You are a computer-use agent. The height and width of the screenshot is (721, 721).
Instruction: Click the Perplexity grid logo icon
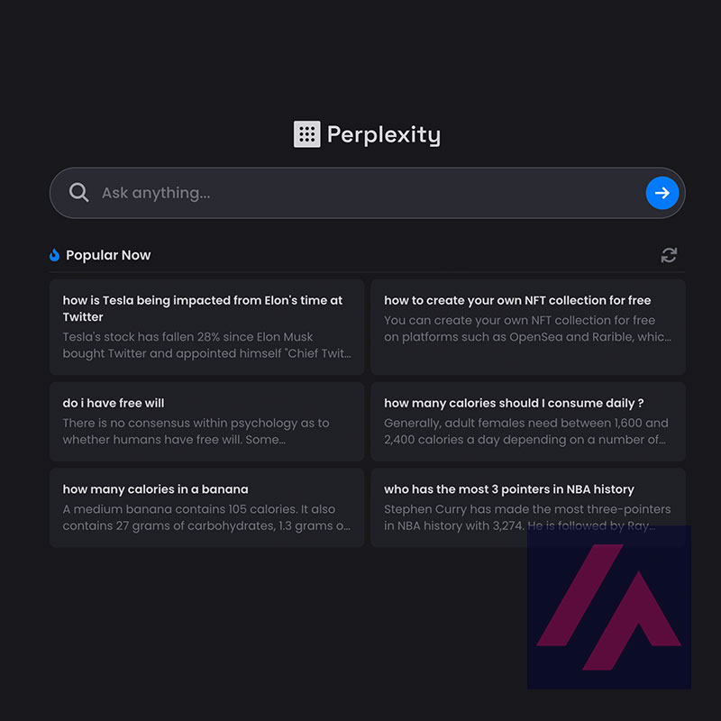(306, 134)
